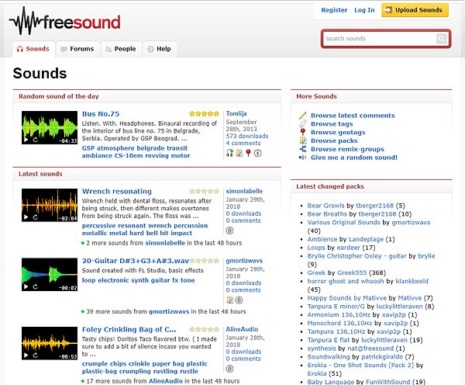Click the license icon for 20-Guitar sound

239,300
